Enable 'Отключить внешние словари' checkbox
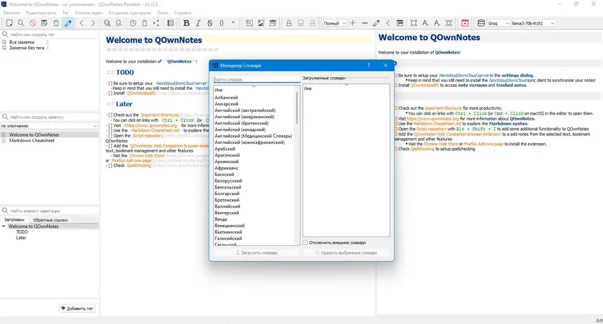The height and width of the screenshot is (324, 603). tap(305, 243)
